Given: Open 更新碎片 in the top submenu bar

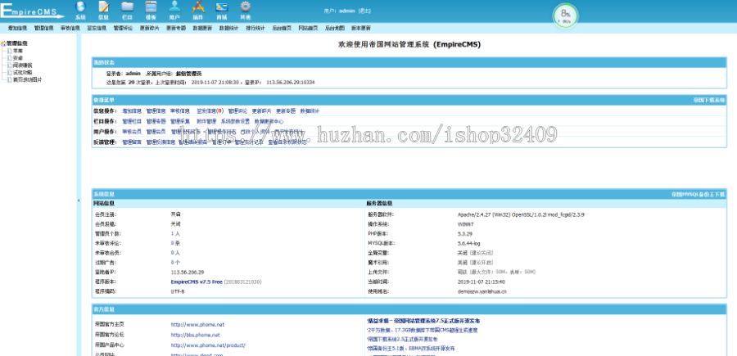Looking at the screenshot, I should (149, 28).
